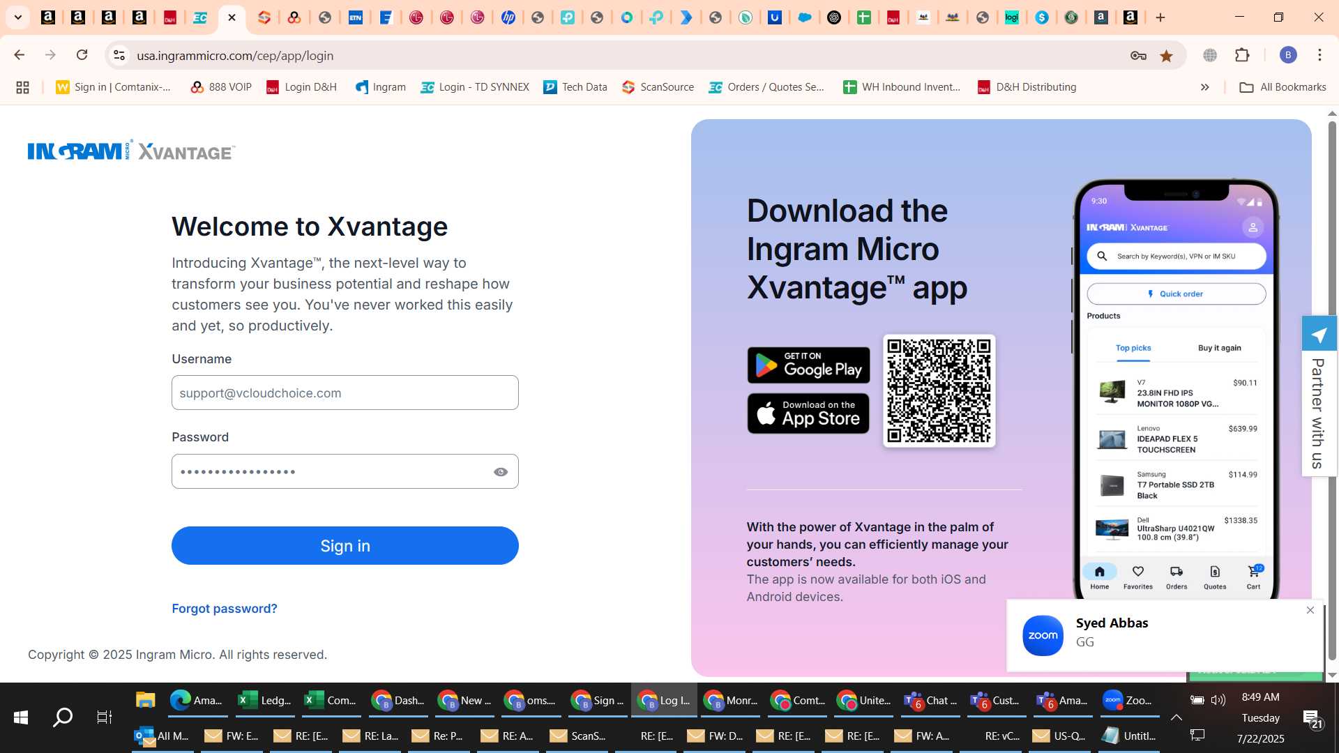1339x753 pixels.
Task: Open the Get it on Google Play badge
Action: [809, 365]
